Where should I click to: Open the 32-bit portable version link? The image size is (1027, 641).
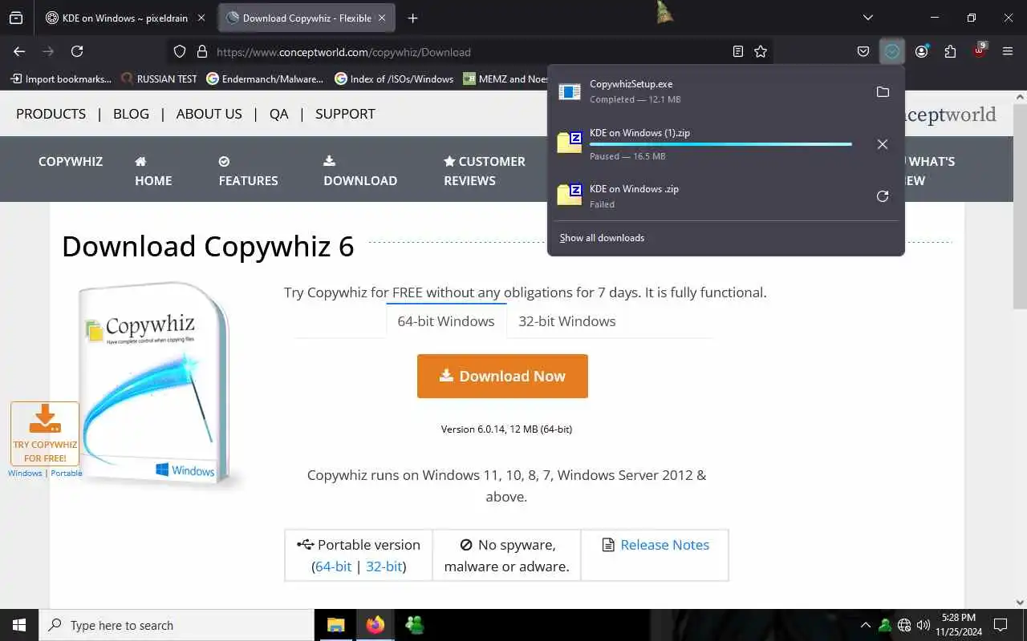pos(384,566)
